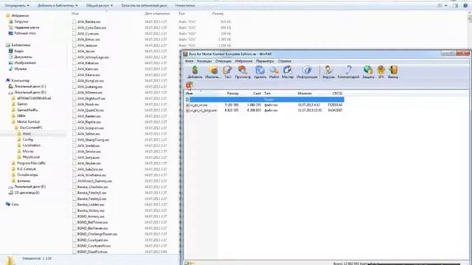Open Program Files (x86) in the tree

pyautogui.click(x=31, y=163)
